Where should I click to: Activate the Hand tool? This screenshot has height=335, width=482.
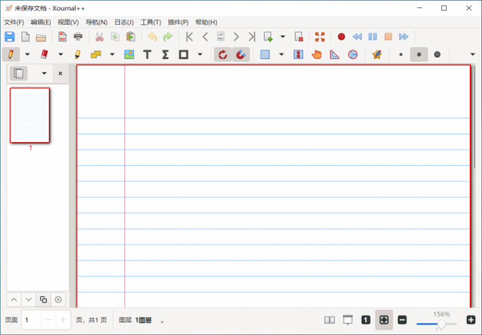[x=316, y=55]
